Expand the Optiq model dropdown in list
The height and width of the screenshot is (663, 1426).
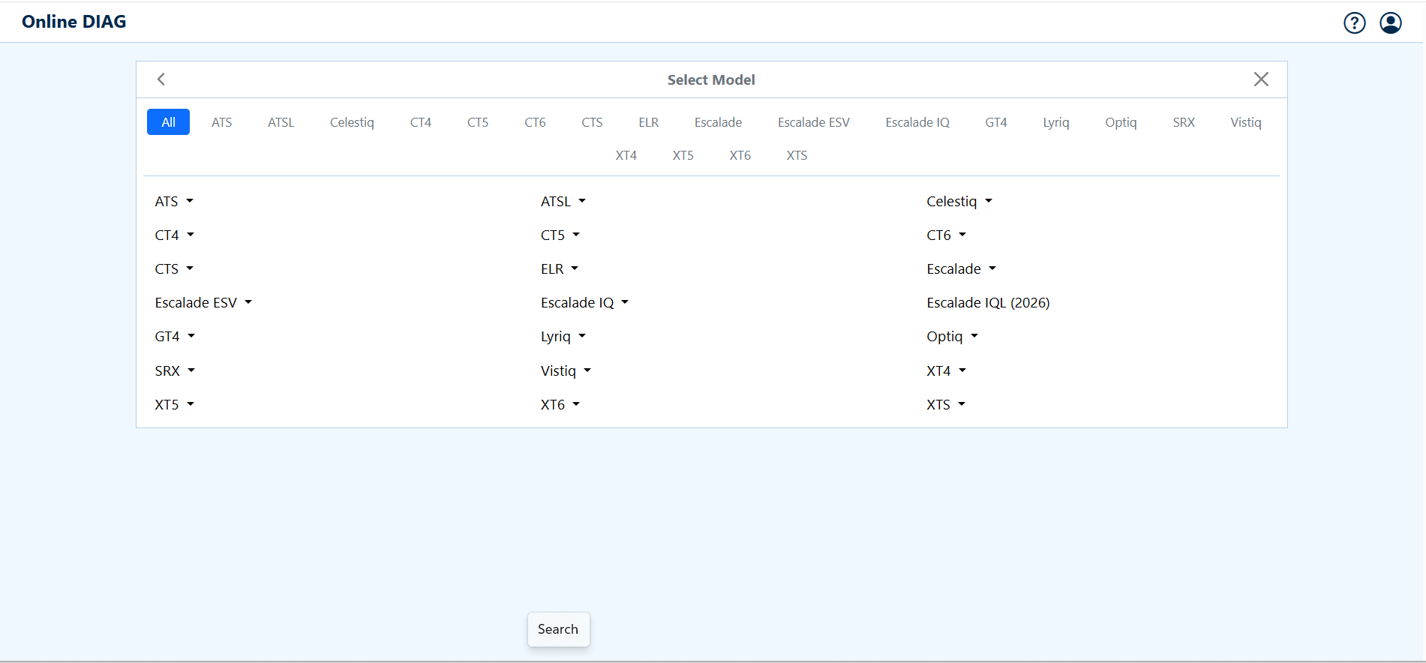[x=952, y=336]
